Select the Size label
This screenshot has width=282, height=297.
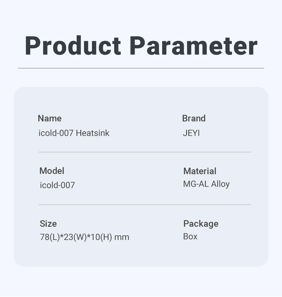(x=48, y=224)
